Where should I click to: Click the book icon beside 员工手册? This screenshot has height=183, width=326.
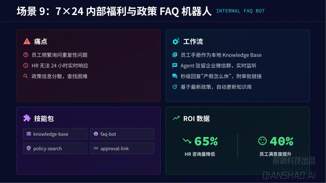coord(175,55)
